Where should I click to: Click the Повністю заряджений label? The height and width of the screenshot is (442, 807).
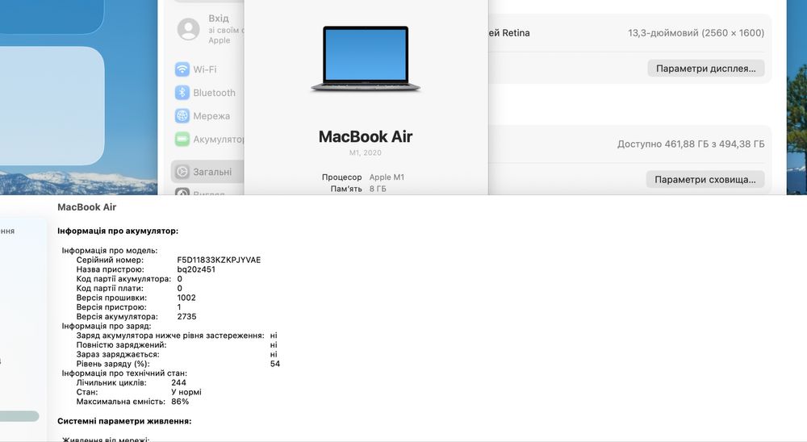(x=122, y=344)
